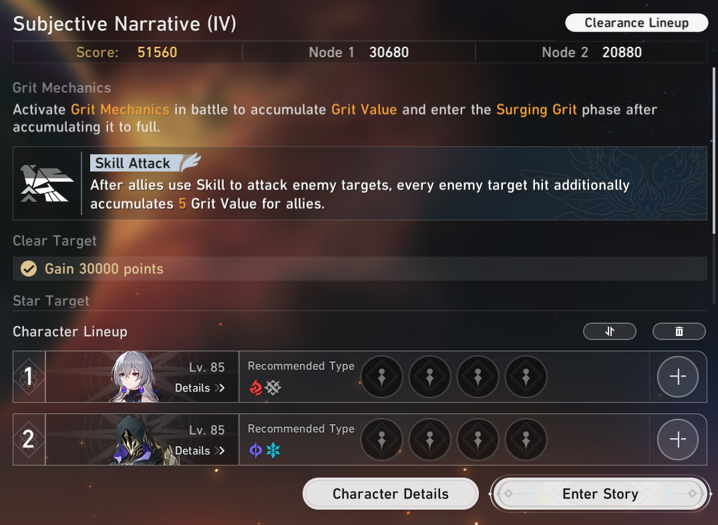This screenshot has height=525, width=718.
Task: Select first empty slot in team 1
Action: (x=382, y=377)
